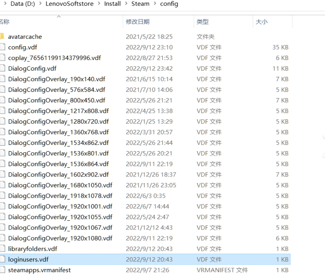Click the coplay_76561199134379996.vdf file icon
This screenshot has width=325, height=278.
tap(2, 58)
